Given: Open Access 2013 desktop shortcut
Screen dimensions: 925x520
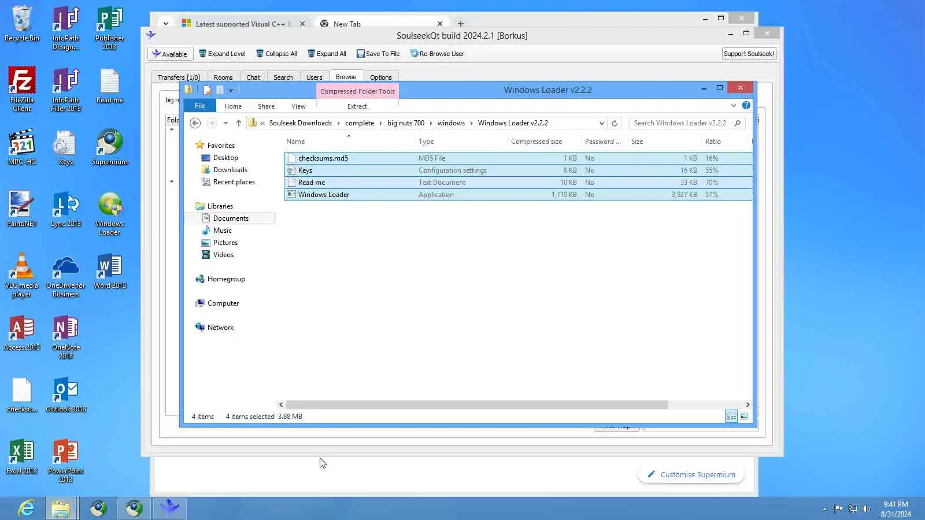Looking at the screenshot, I should click(22, 333).
